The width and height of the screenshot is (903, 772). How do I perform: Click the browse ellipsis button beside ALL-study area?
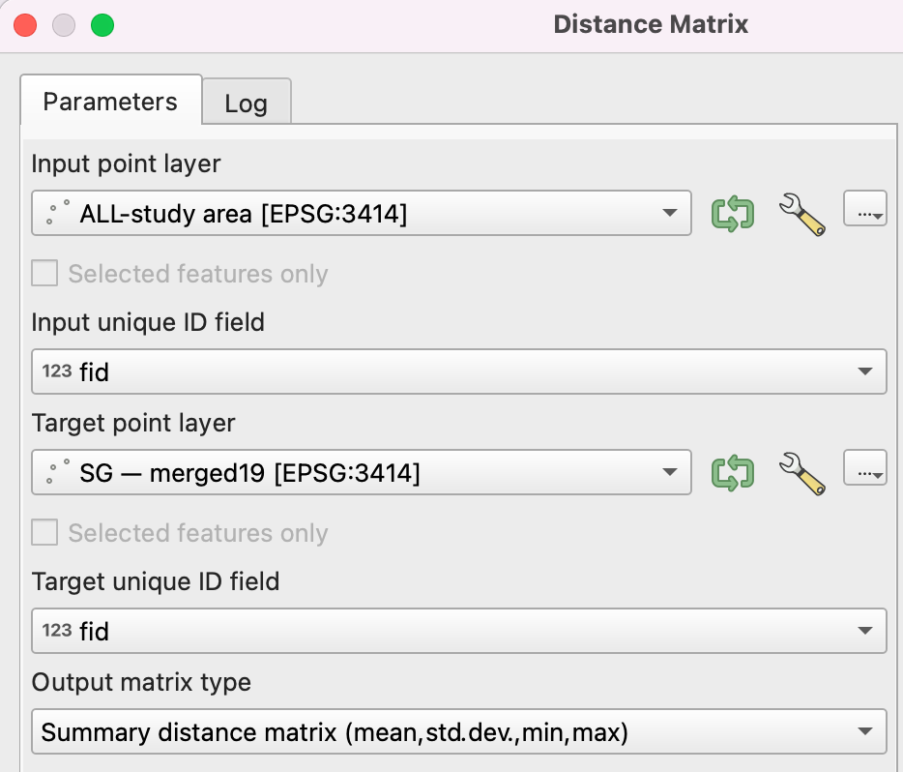(864, 210)
